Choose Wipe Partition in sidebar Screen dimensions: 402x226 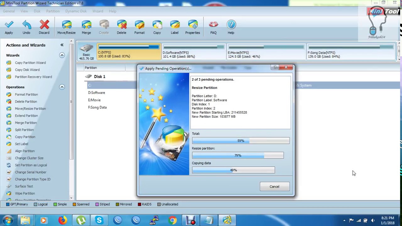point(25,193)
